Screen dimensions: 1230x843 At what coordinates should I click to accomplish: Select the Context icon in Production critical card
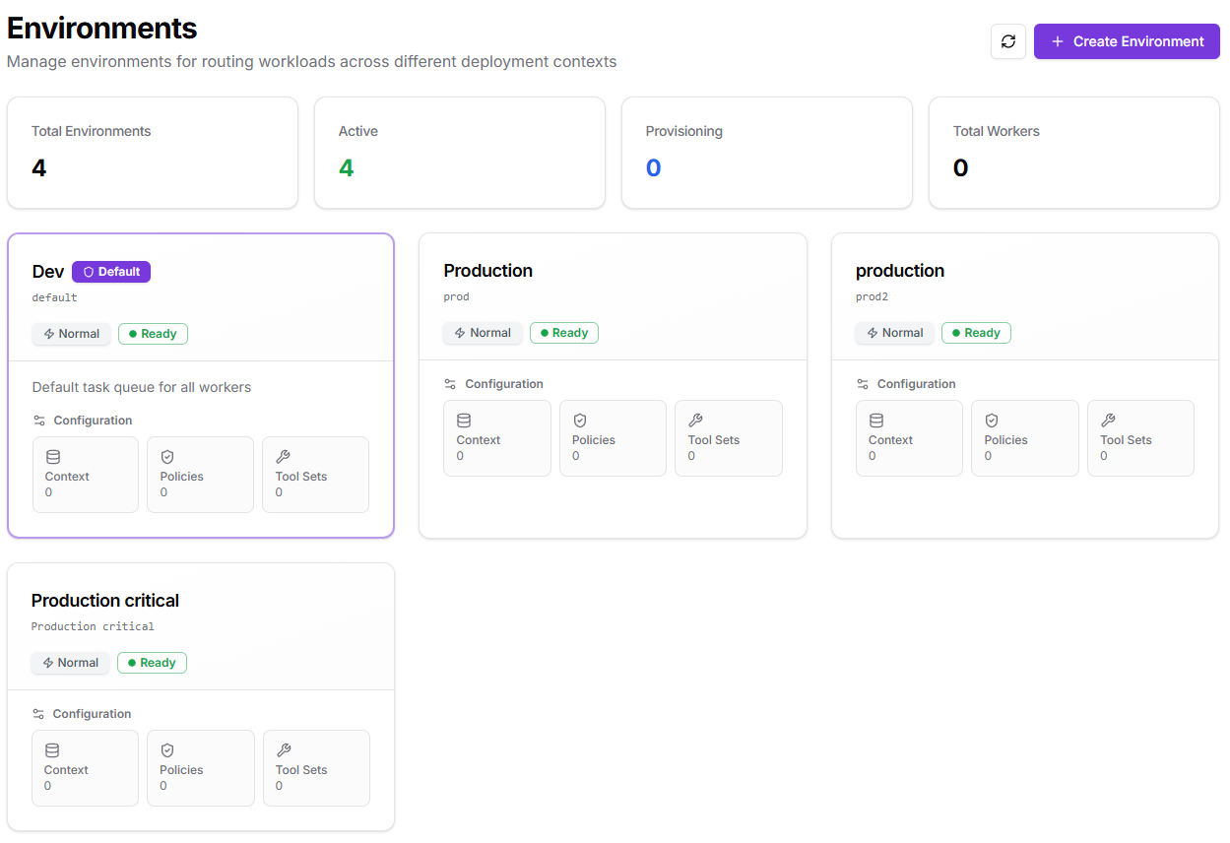52,749
